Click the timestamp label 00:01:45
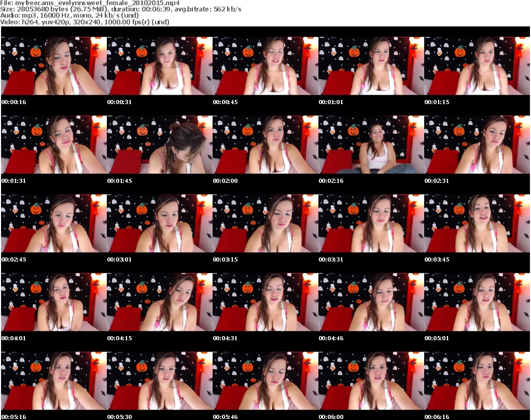 click(120, 181)
